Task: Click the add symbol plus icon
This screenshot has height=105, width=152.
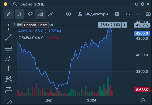Action: pyautogui.click(x=68, y=14)
